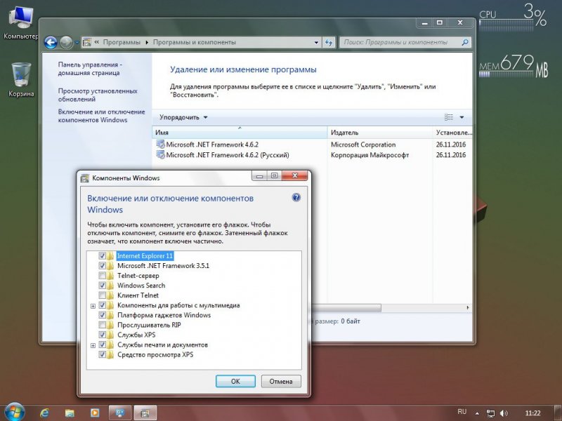
Task: Click folder icon of Internet Explorer 11
Action: tap(110, 256)
